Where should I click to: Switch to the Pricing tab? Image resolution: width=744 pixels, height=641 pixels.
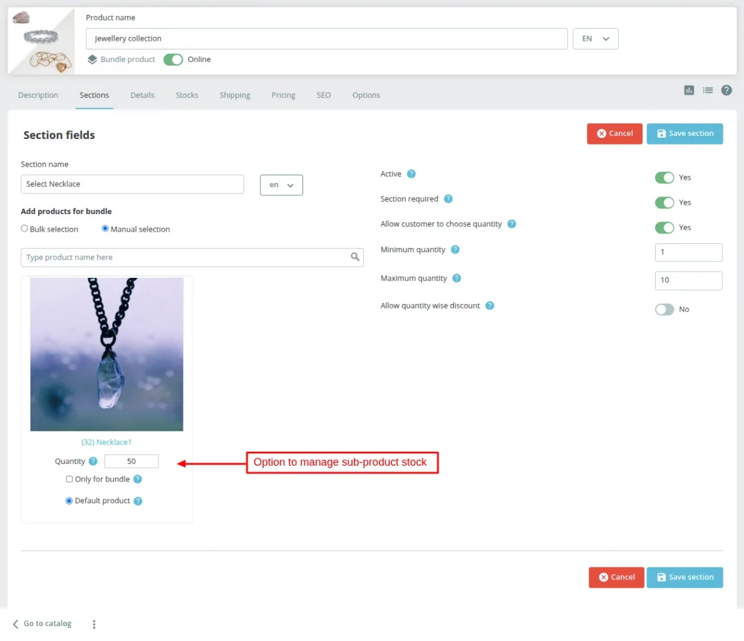(283, 95)
